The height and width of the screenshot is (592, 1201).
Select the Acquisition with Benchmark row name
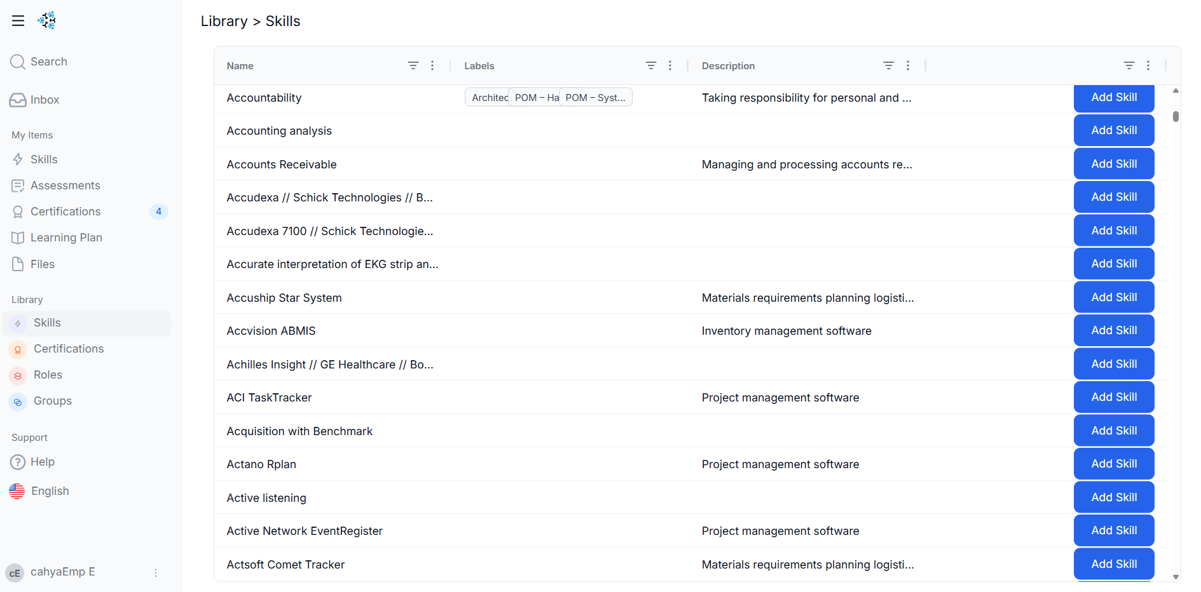tap(299, 431)
